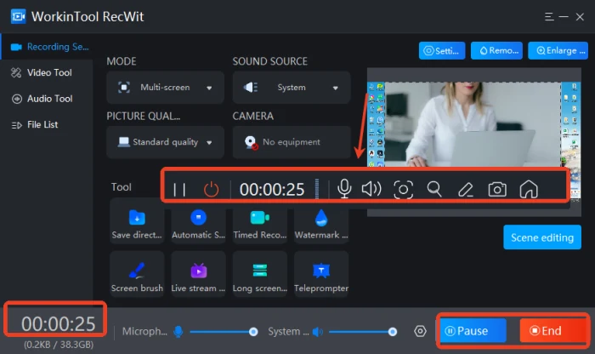Click the bottom-left 00:00:25 timer
Image resolution: width=595 pixels, height=354 pixels.
(x=58, y=323)
